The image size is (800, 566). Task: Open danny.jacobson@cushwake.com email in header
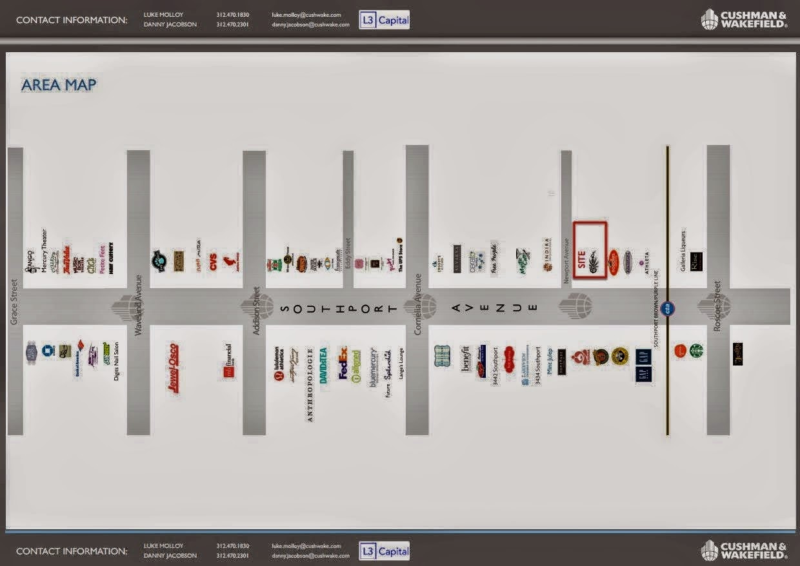[x=310, y=24]
